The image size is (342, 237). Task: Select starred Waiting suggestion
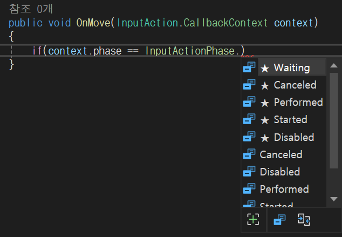(x=292, y=67)
